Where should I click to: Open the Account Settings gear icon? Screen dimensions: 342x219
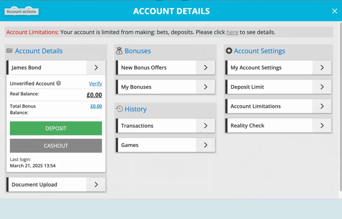229,50
